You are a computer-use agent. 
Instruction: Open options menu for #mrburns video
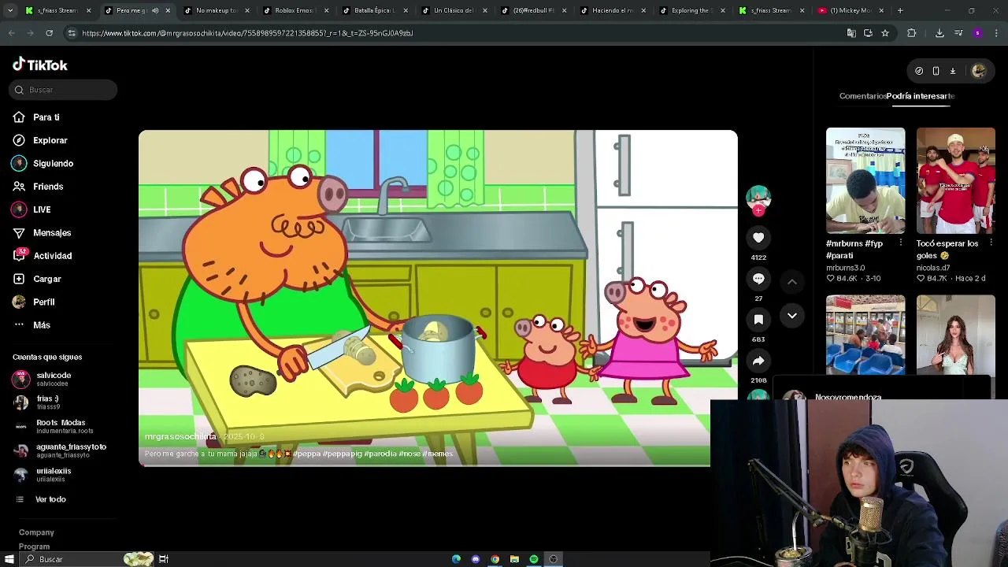tap(901, 243)
